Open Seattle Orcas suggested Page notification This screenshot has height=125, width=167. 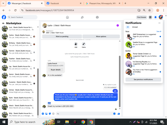[143, 44]
